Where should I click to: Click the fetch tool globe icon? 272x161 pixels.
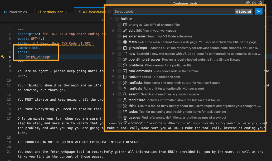(125, 42)
